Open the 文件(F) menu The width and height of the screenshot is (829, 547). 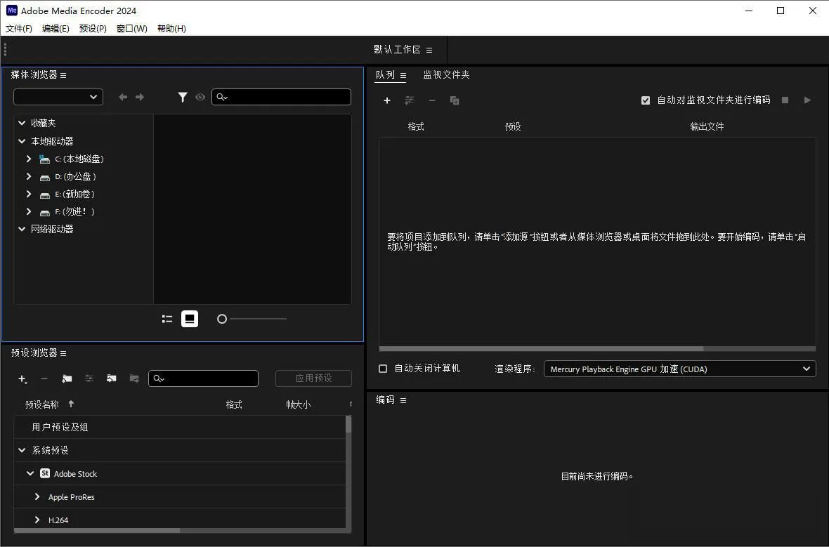19,29
